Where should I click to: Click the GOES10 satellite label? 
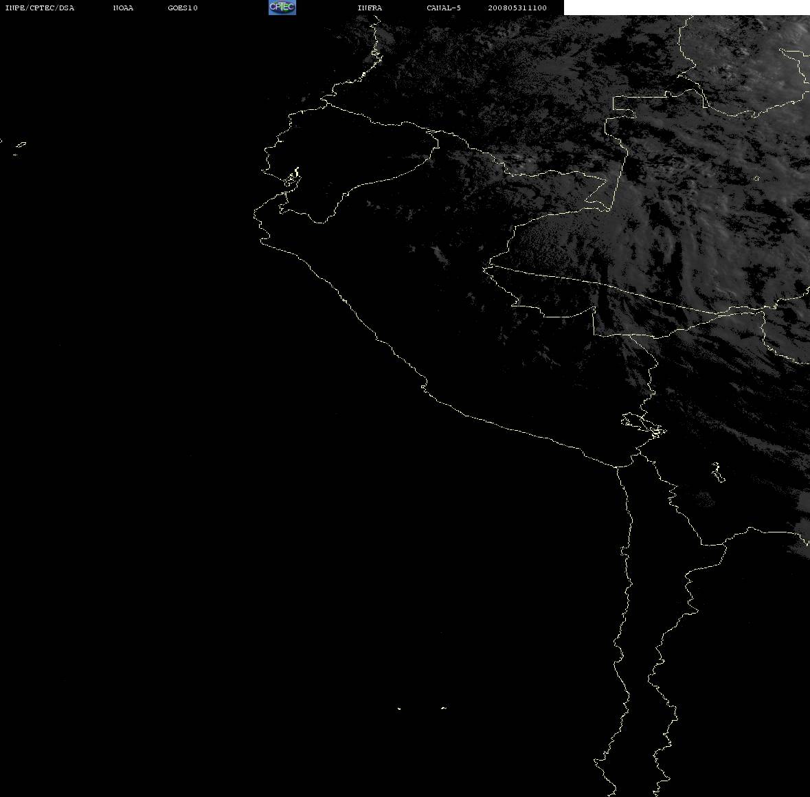(x=183, y=8)
